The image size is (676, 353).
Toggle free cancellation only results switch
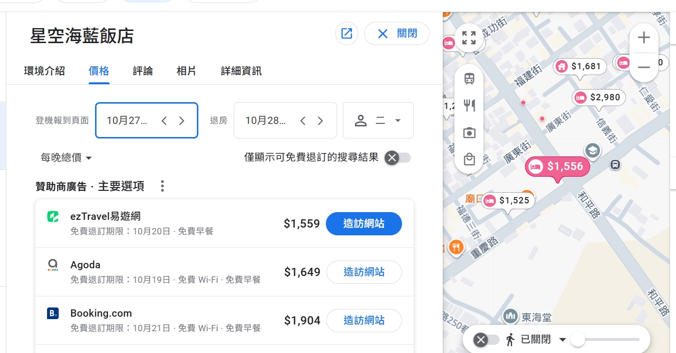point(398,157)
